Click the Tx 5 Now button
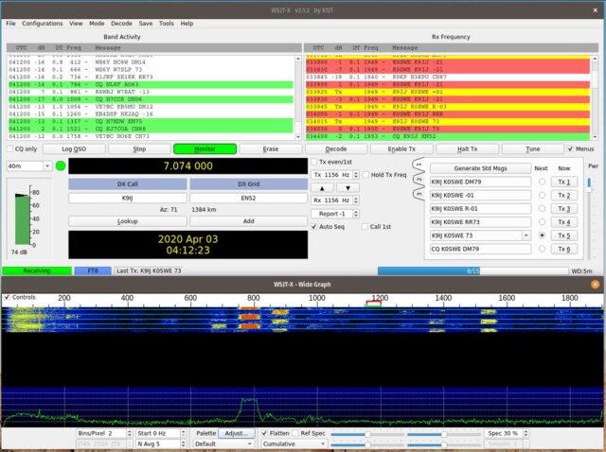 [564, 235]
